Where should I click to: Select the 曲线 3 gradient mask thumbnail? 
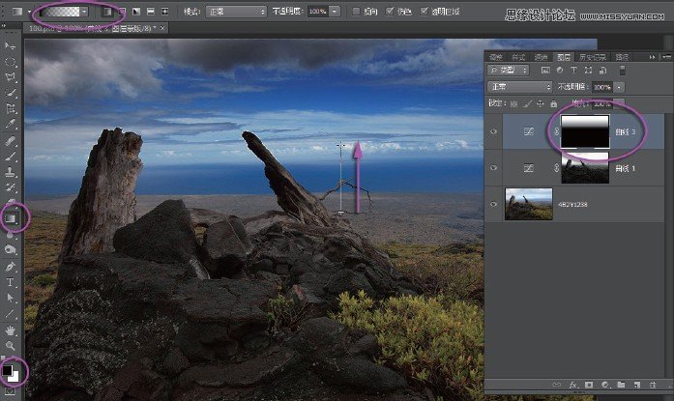(585, 131)
